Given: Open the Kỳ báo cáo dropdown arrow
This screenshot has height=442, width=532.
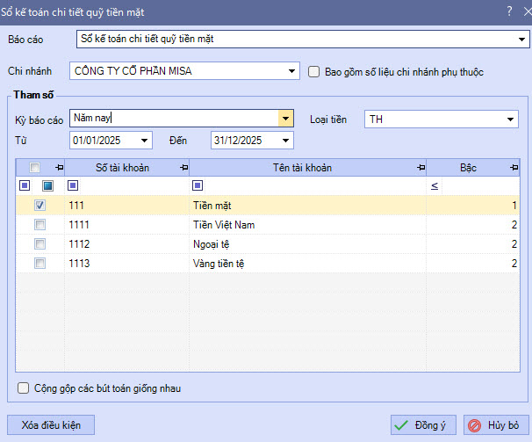Looking at the screenshot, I should click(285, 119).
